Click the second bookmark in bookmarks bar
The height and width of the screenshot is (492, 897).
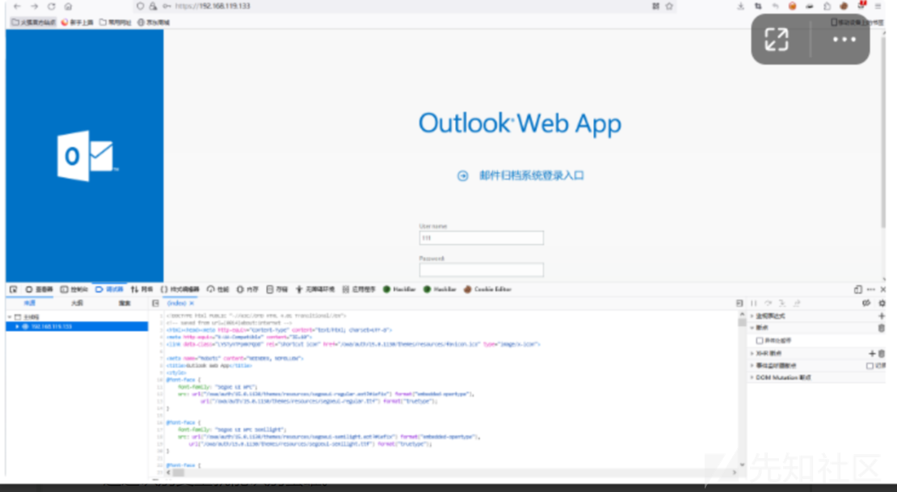78,23
